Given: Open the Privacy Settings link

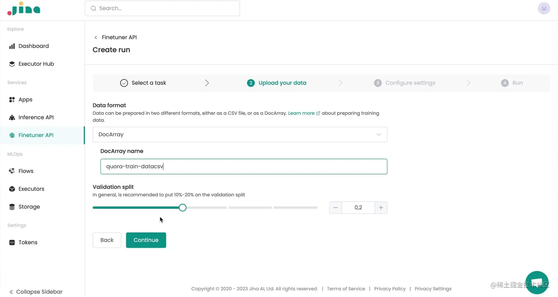Looking at the screenshot, I should click(433, 289).
